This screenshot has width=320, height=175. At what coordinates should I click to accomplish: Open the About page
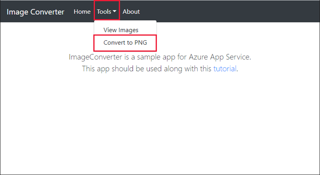point(131,12)
